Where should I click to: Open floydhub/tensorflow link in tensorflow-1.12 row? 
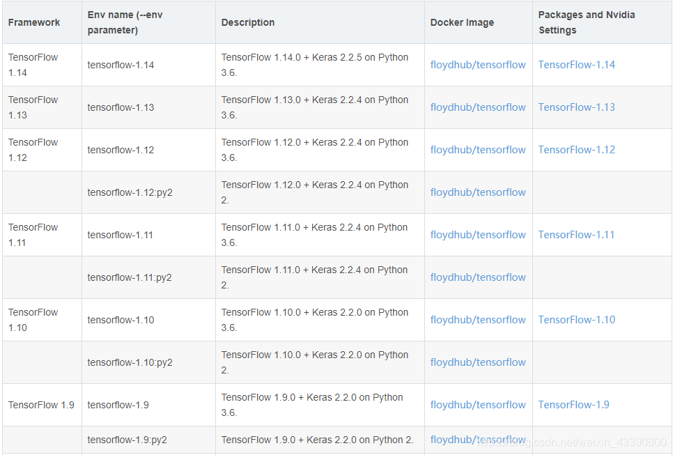[x=478, y=150]
